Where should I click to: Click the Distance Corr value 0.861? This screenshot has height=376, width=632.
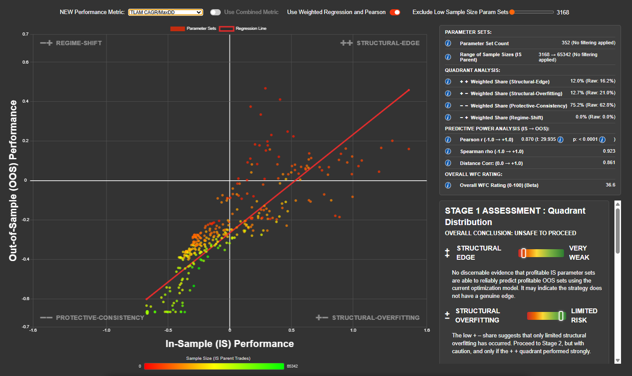609,163
